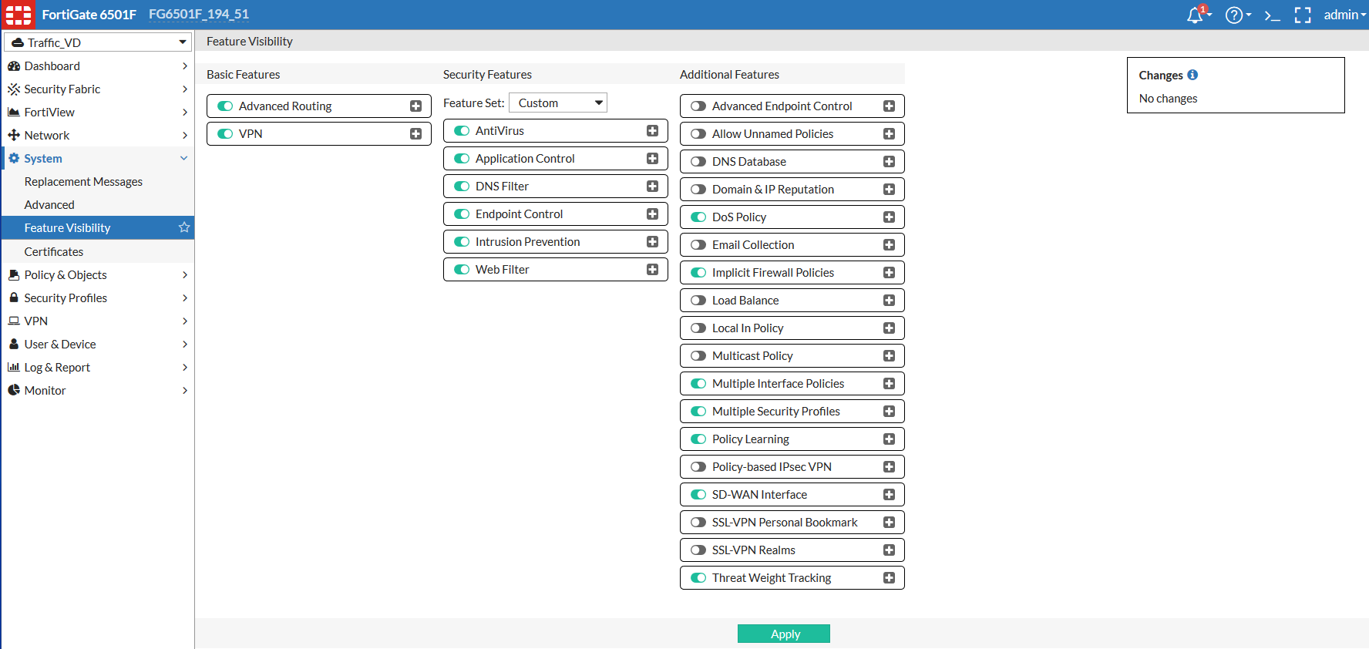Expand the Multicast Policy plus icon
Image resolution: width=1369 pixels, height=649 pixels.
889,356
